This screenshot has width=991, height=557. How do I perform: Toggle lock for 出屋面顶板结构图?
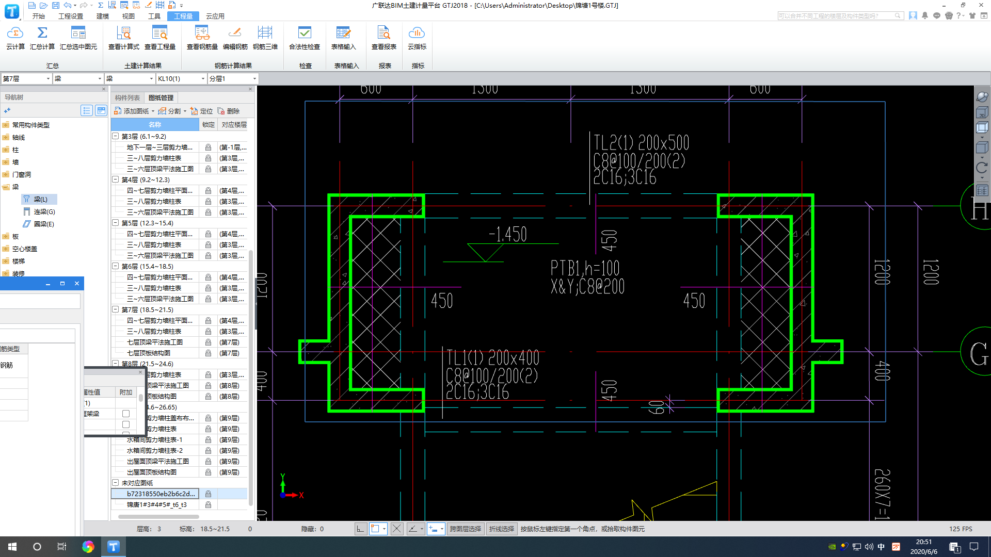pos(208,472)
